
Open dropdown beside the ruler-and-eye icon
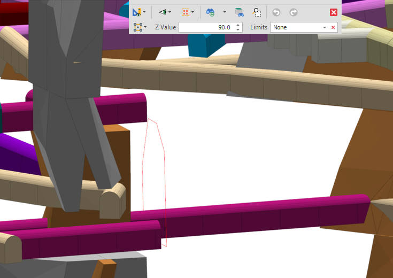click(144, 12)
